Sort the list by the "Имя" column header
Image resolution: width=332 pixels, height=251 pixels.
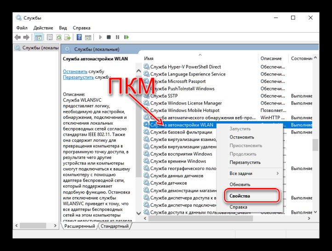[149, 58]
